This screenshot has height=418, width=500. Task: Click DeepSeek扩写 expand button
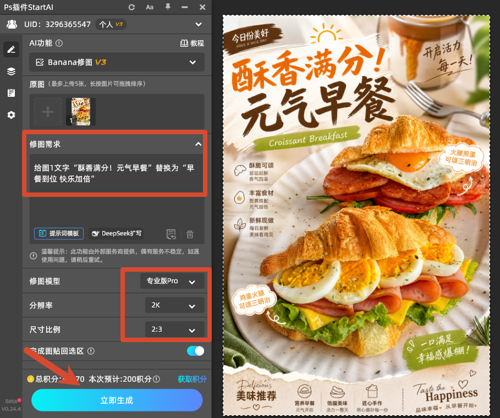click(117, 233)
